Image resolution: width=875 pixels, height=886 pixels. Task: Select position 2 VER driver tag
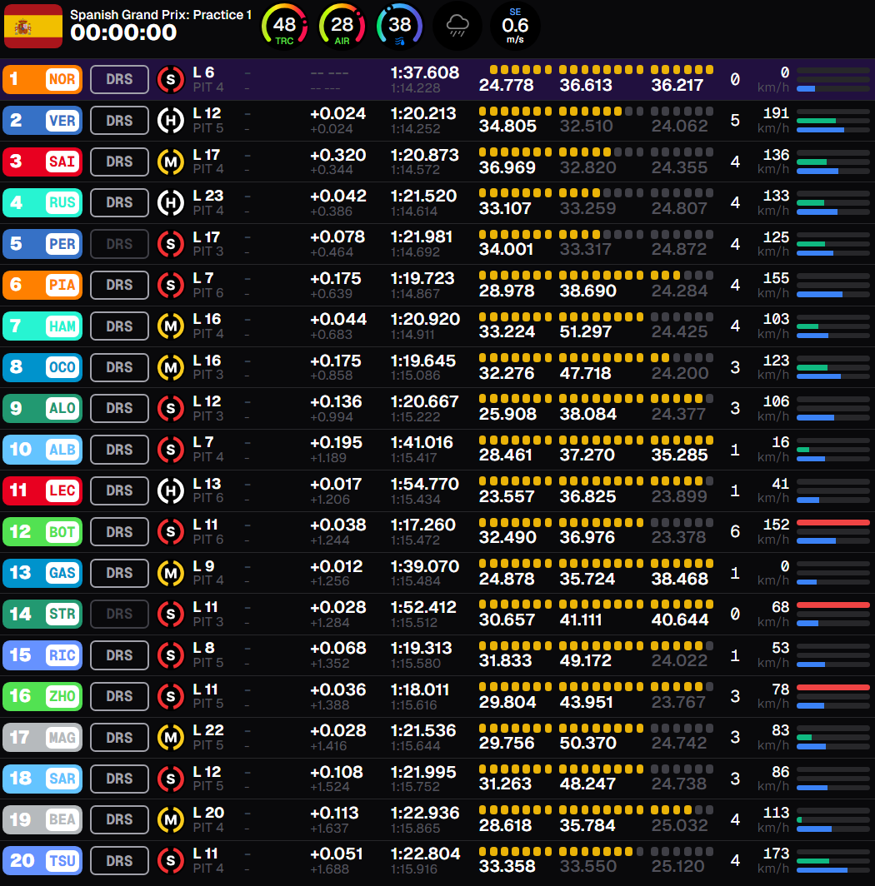[42, 121]
